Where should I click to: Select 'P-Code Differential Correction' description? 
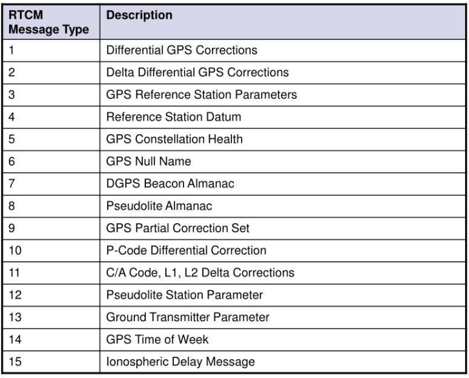(x=186, y=250)
